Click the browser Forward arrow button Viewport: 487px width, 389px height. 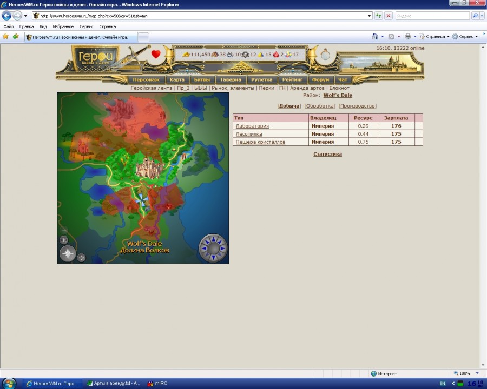pos(17,16)
